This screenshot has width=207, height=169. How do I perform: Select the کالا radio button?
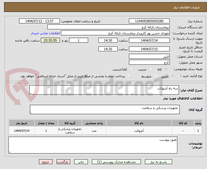coord(166,69)
